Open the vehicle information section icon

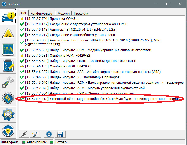pos(8,17)
